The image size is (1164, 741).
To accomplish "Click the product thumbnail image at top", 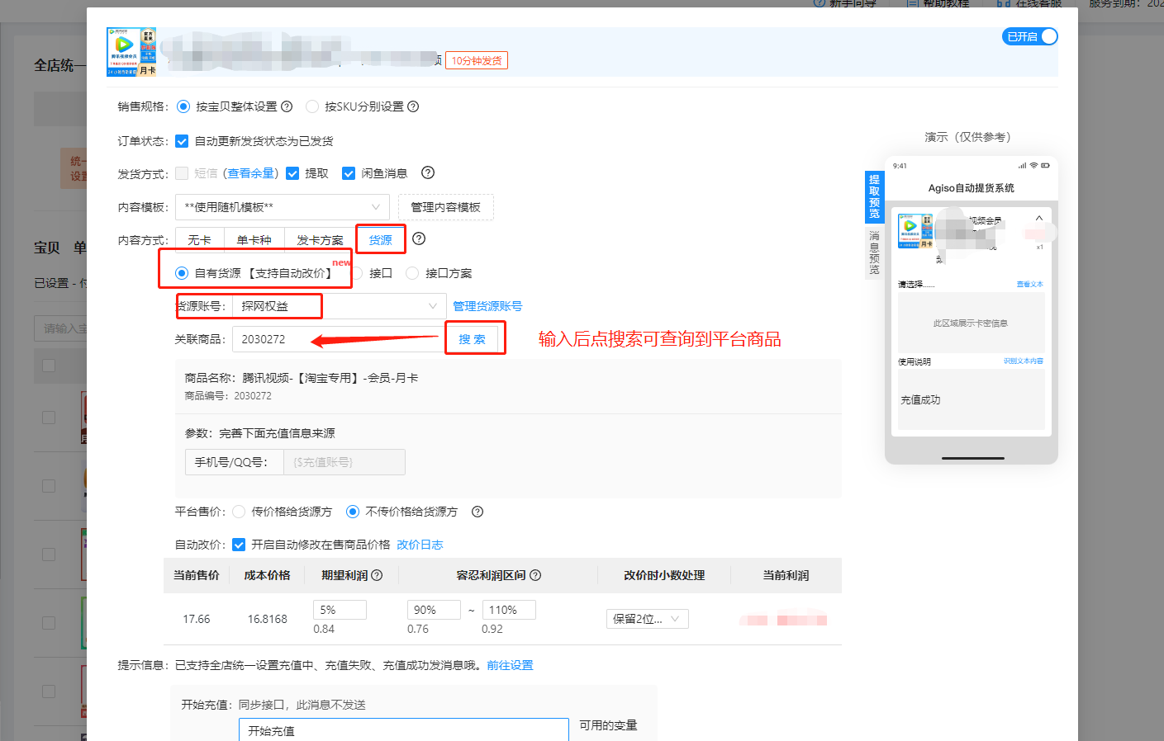I will pyautogui.click(x=131, y=52).
